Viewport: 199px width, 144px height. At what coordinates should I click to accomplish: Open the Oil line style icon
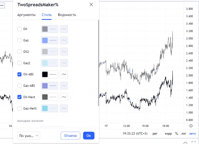point(64,29)
